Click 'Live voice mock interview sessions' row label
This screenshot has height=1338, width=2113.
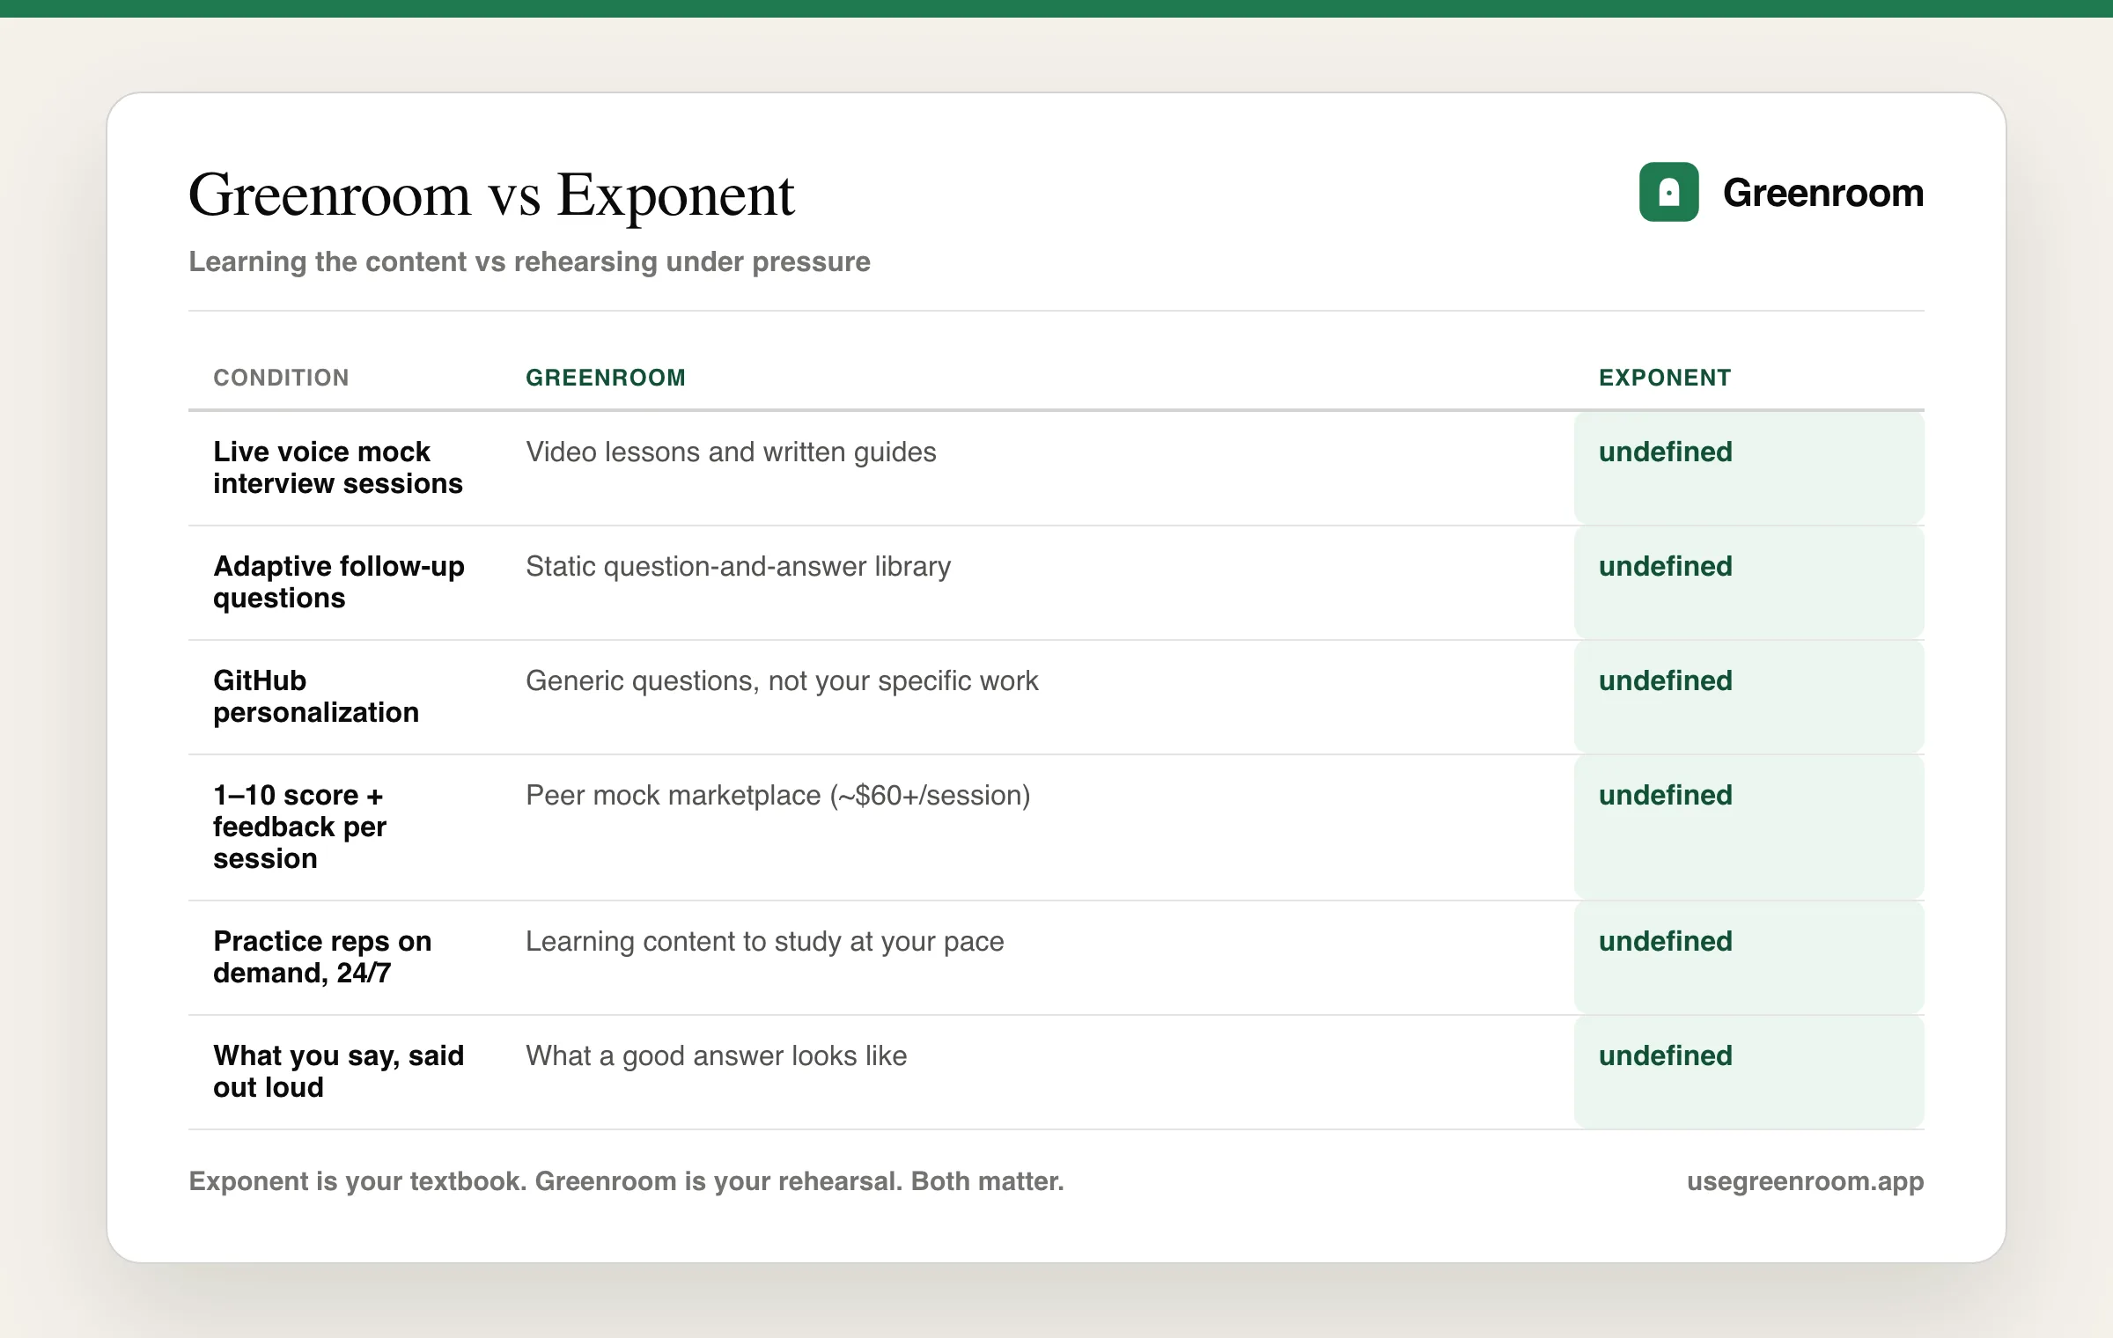click(338, 467)
